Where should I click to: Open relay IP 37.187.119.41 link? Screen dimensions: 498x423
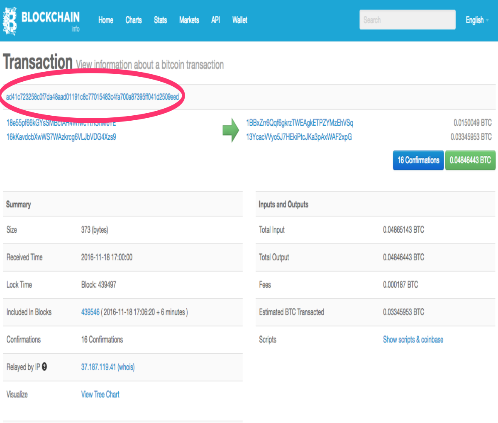tap(98, 367)
